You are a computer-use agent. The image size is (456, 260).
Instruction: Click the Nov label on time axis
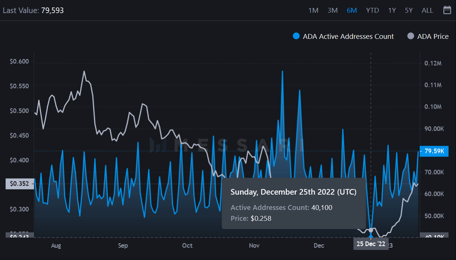click(x=254, y=245)
